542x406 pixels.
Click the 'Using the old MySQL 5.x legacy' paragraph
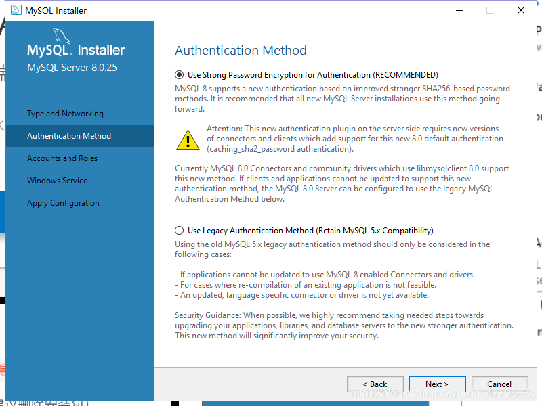[332, 249]
